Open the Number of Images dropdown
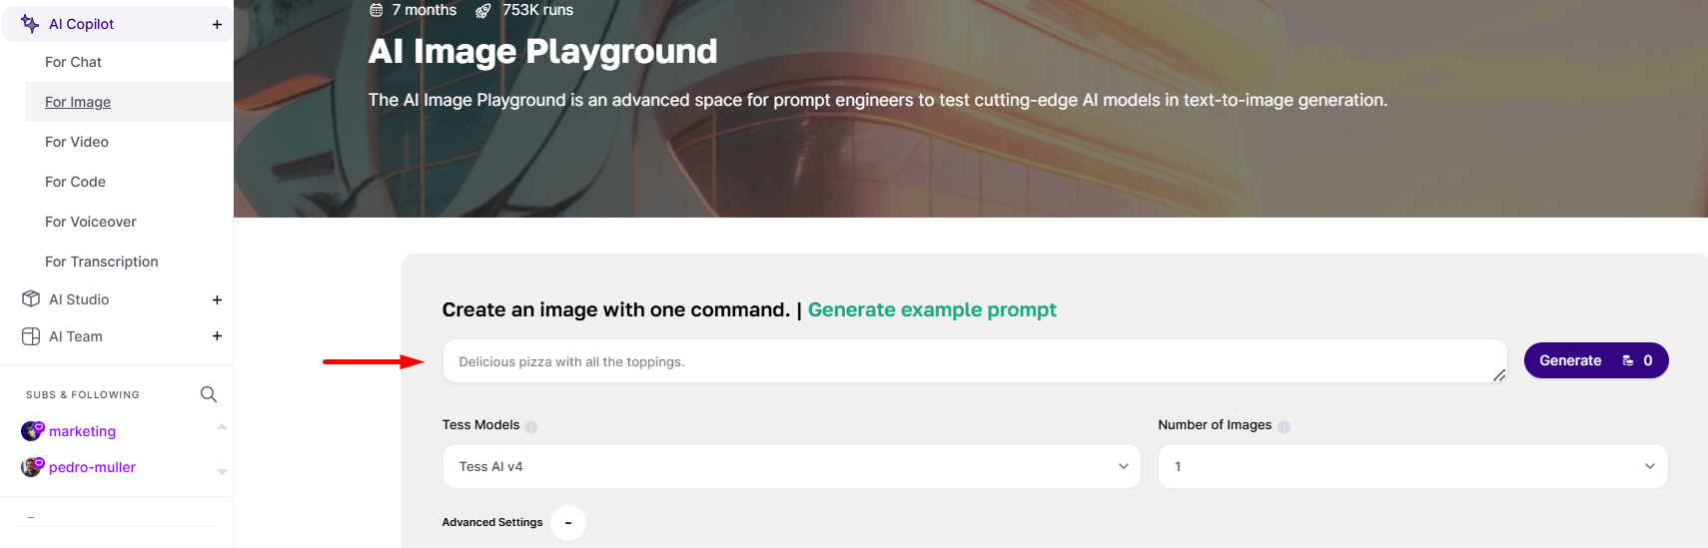 [1412, 466]
